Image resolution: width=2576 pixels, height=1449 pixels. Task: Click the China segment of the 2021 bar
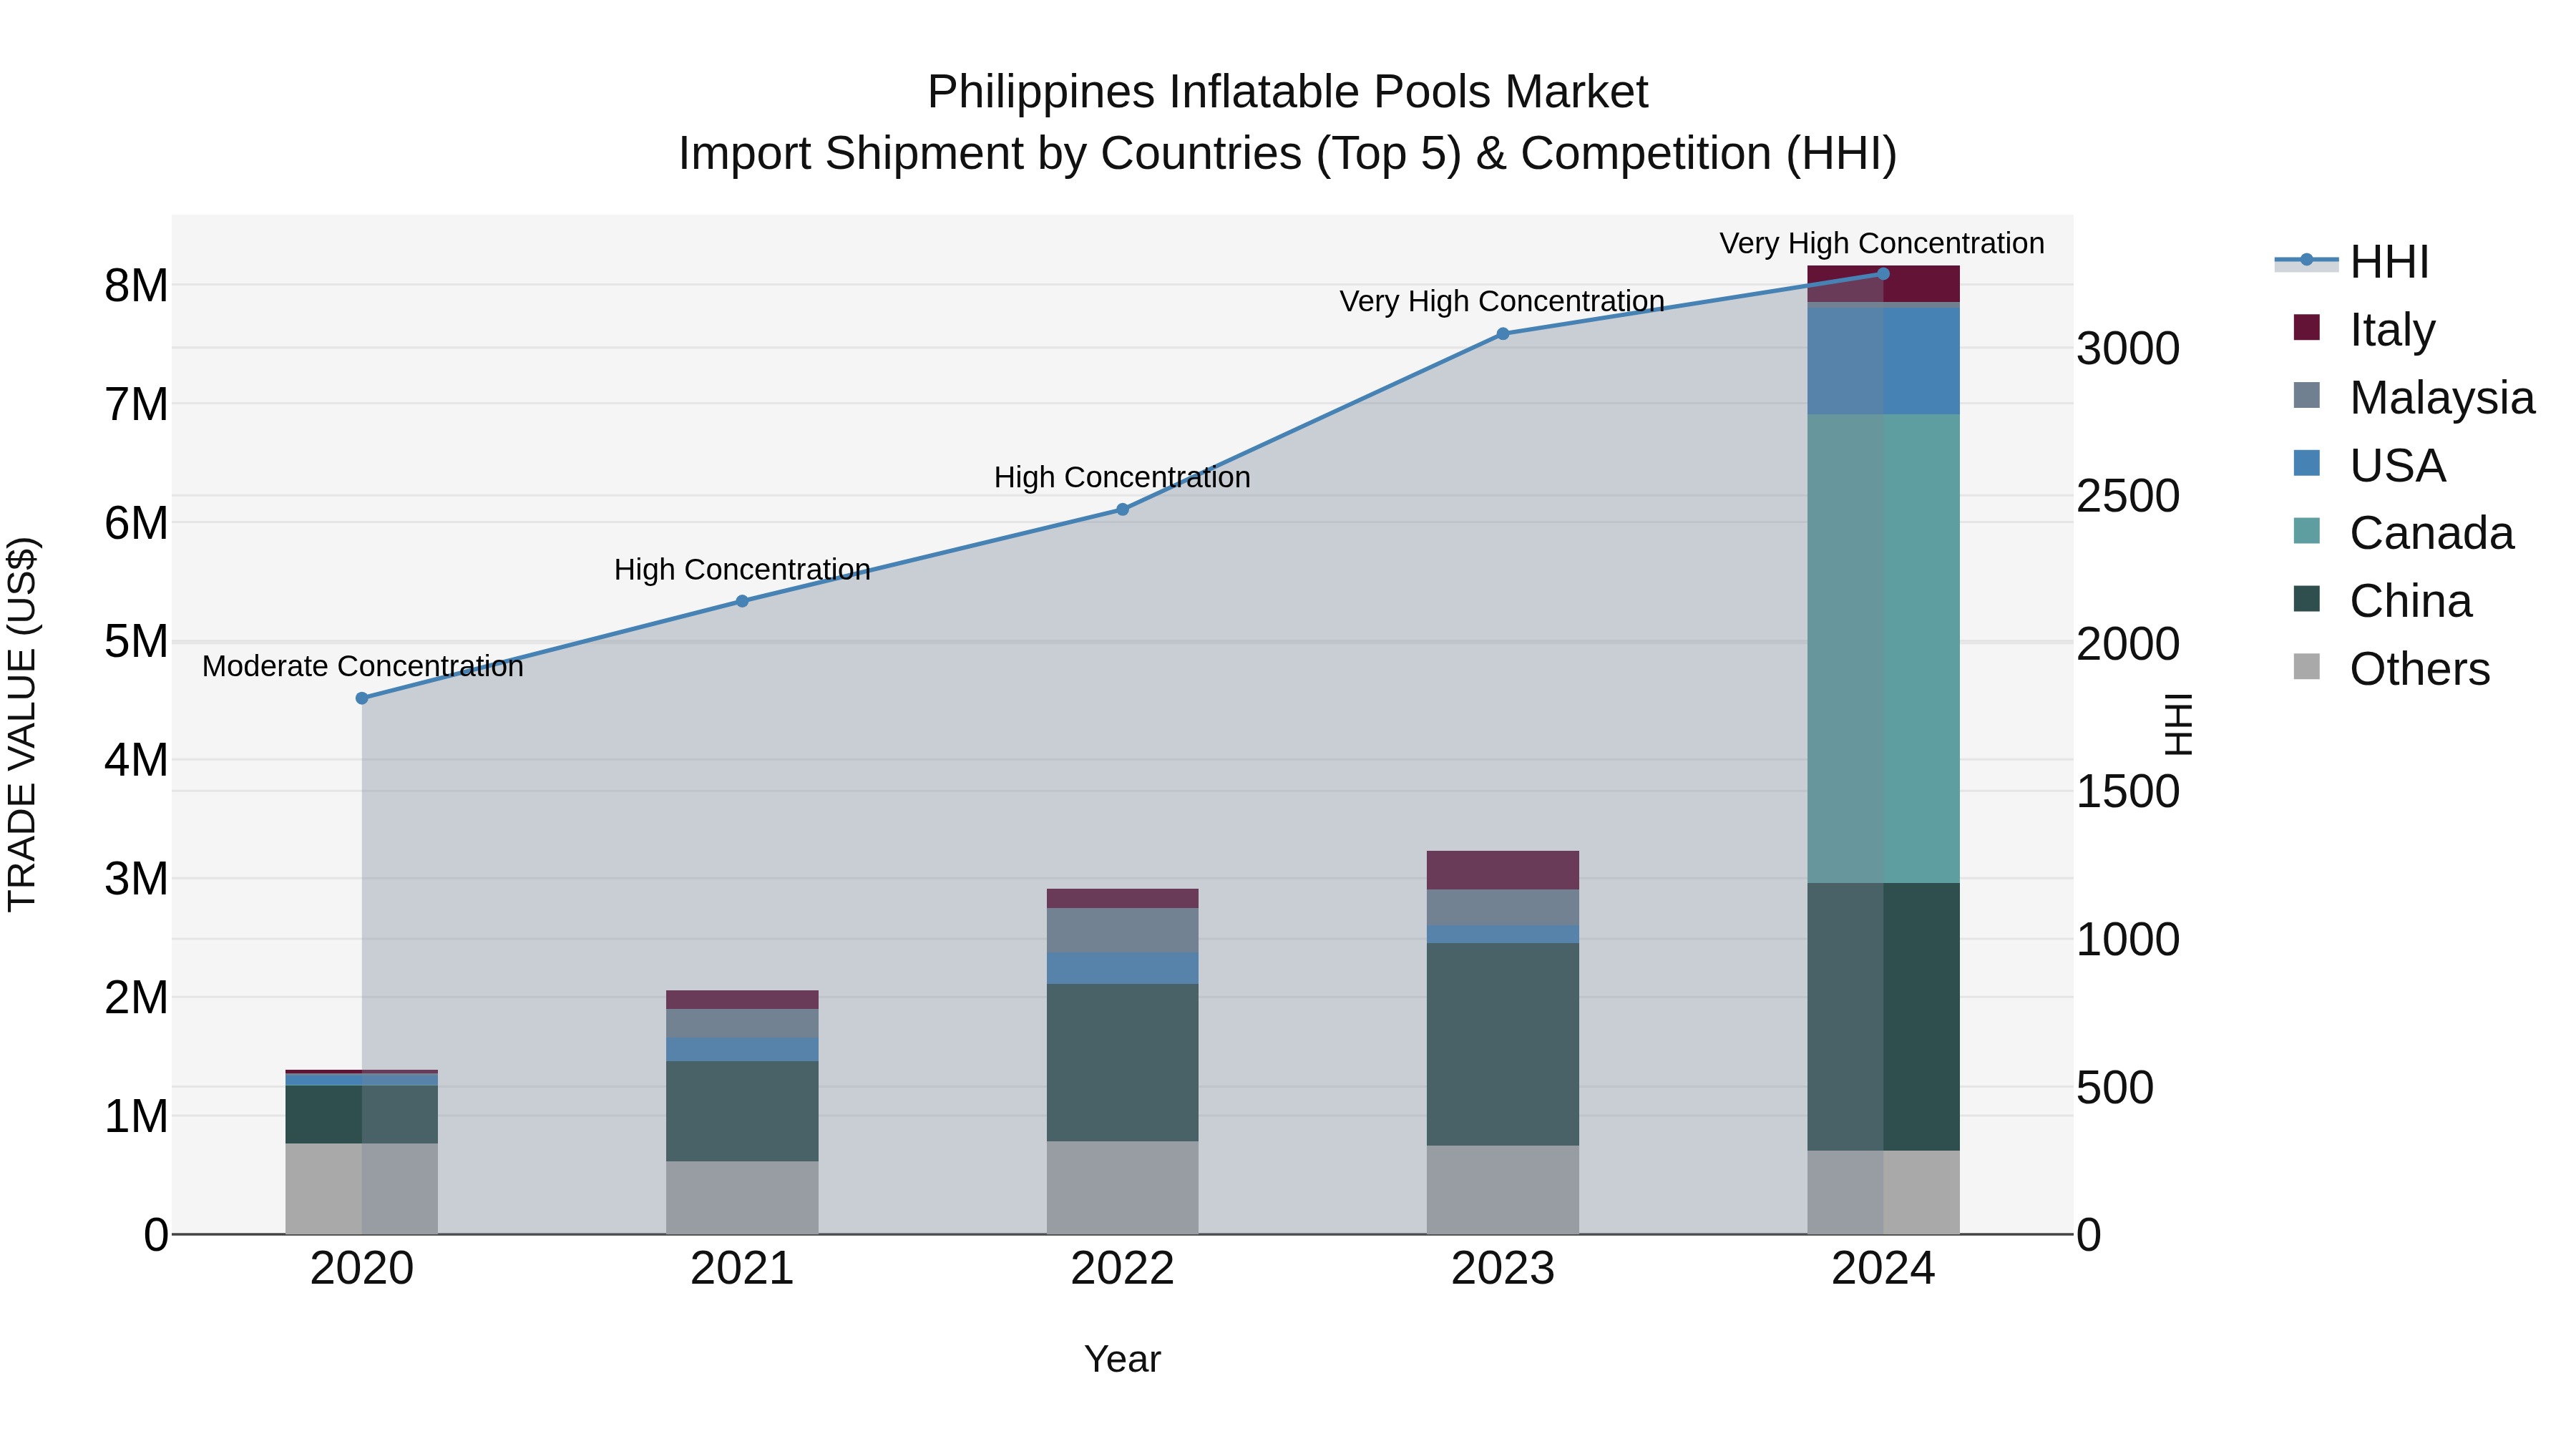pos(742,1111)
